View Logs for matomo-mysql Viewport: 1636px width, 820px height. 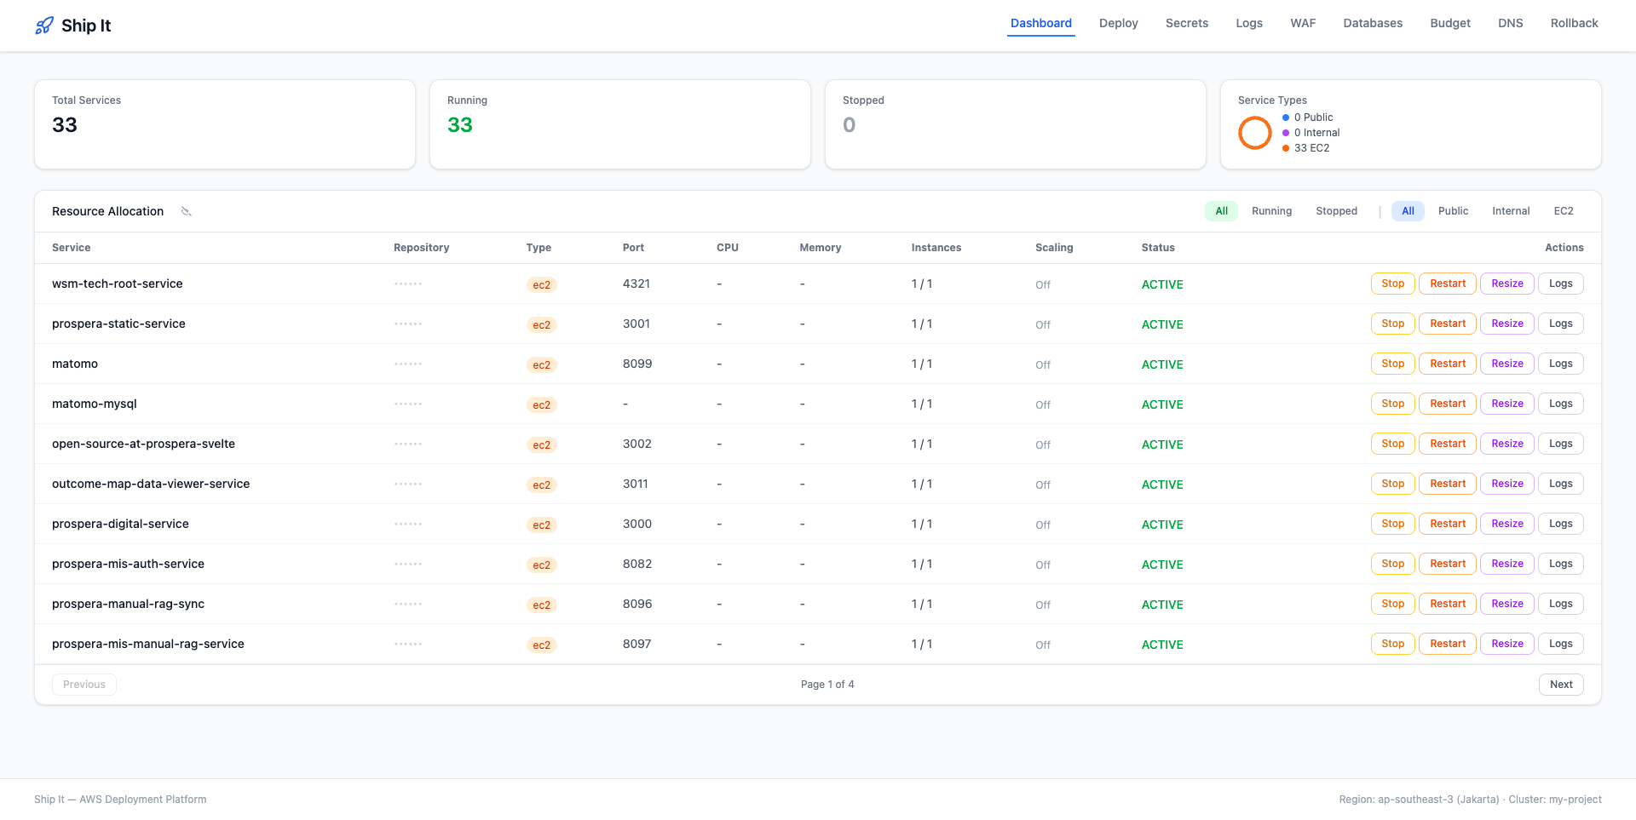click(1560, 404)
